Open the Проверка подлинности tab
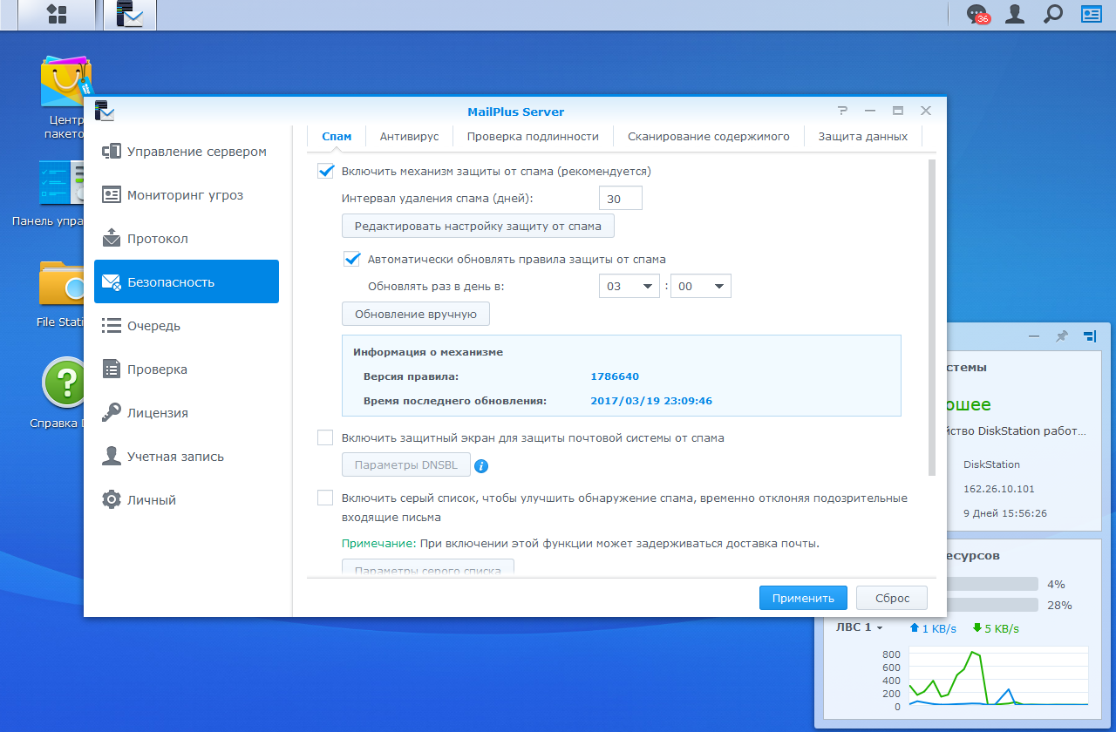Image resolution: width=1116 pixels, height=732 pixels. click(533, 136)
